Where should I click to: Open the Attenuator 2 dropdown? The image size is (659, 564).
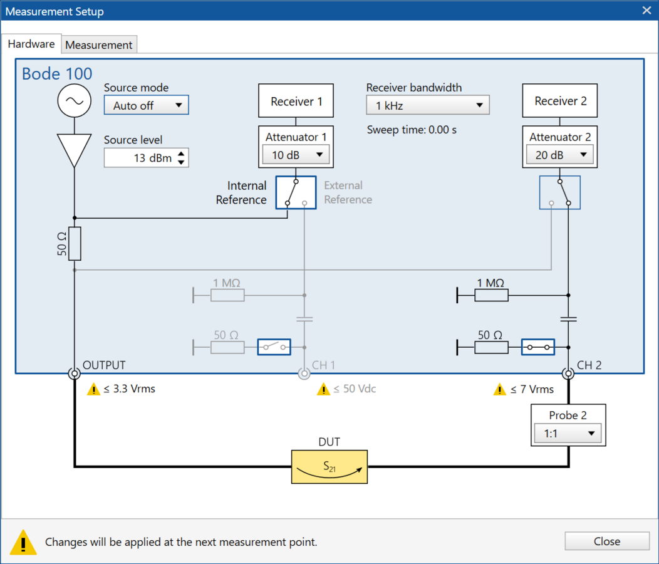point(559,155)
